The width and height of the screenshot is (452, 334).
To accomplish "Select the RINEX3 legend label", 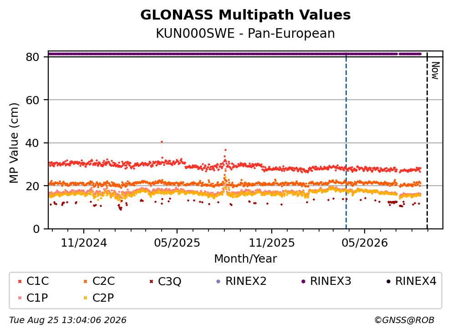I will [x=330, y=281].
